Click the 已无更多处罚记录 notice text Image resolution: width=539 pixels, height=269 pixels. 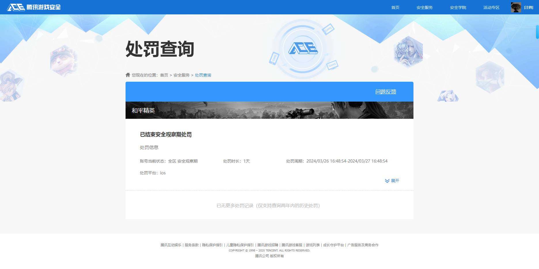pos(268,205)
